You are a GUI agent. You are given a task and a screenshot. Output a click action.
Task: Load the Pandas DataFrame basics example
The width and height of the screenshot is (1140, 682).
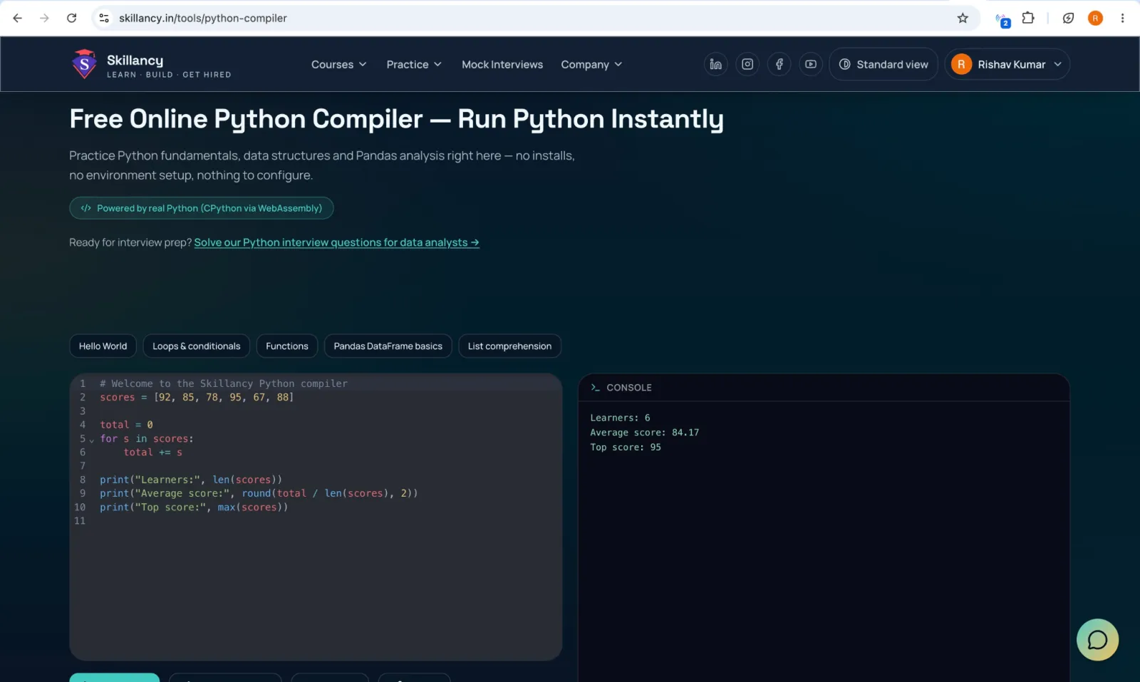coord(388,346)
